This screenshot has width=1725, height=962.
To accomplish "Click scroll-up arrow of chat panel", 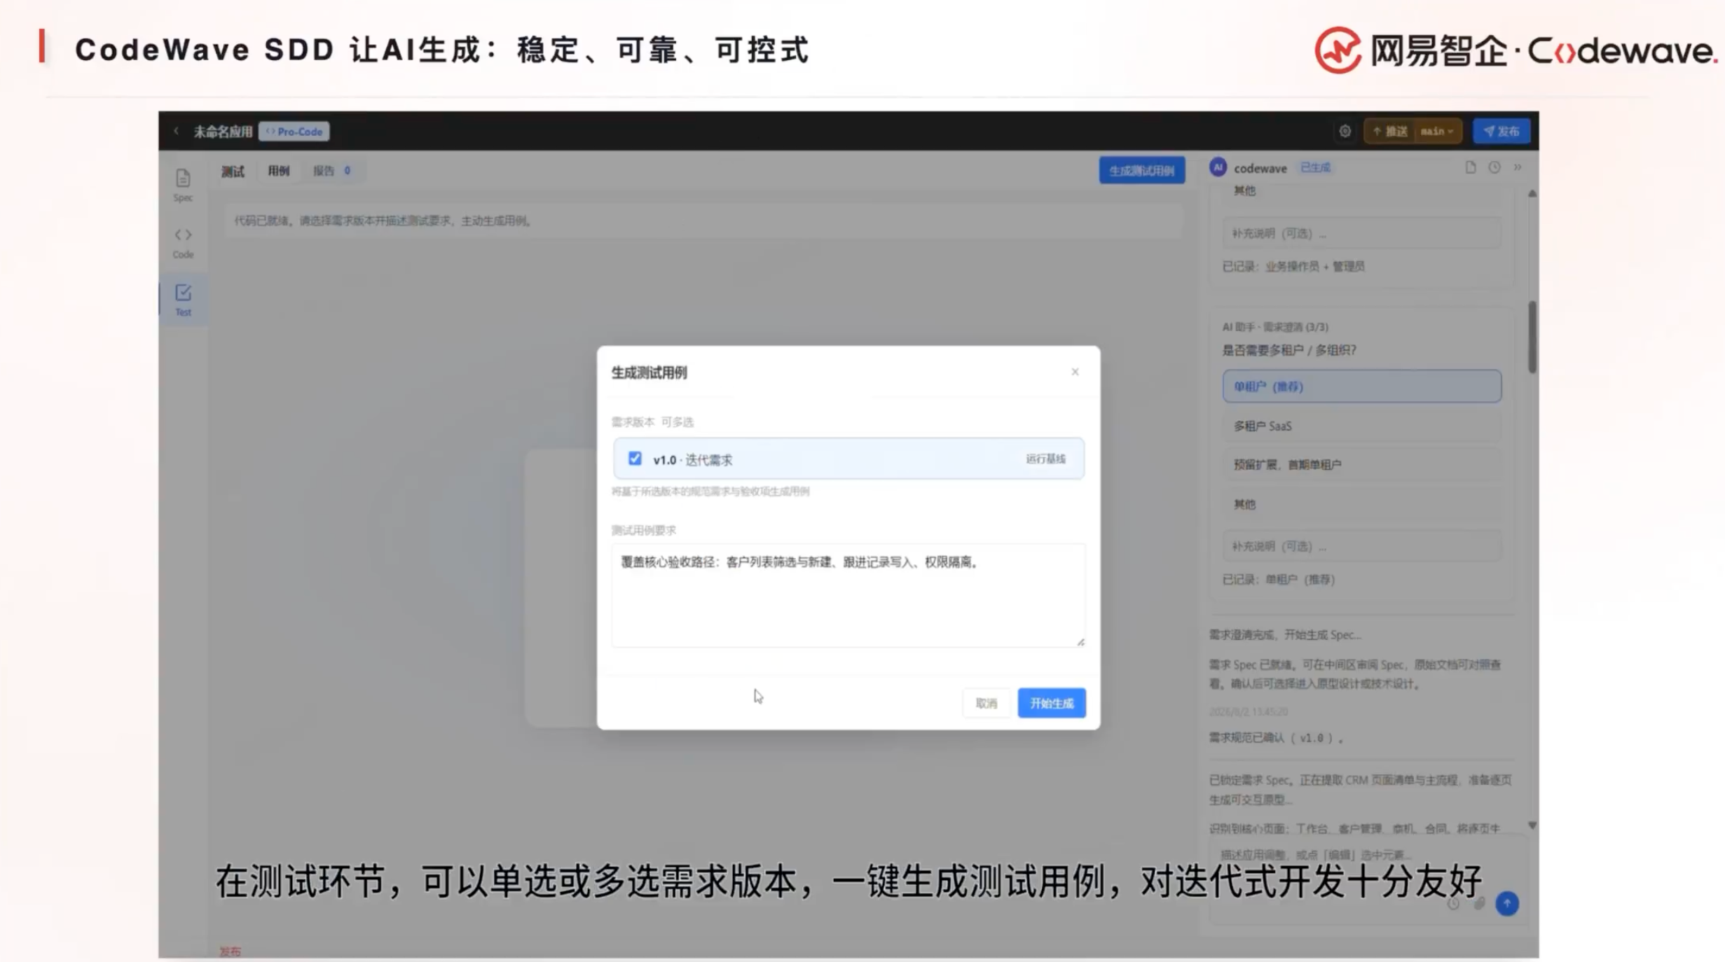I will [1532, 193].
